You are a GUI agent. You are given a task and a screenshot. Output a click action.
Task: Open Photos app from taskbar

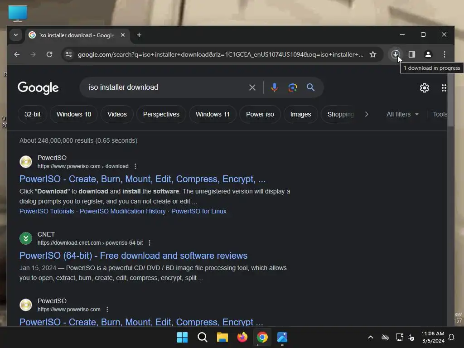coord(282,337)
